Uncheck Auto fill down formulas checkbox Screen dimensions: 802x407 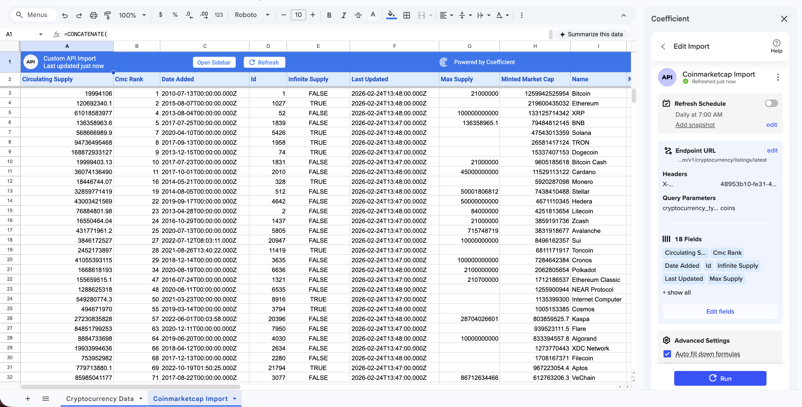(667, 354)
